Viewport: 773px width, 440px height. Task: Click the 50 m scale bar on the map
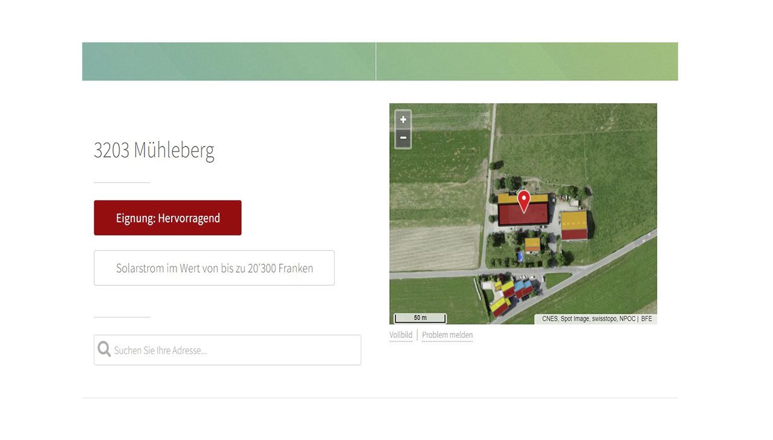point(420,318)
